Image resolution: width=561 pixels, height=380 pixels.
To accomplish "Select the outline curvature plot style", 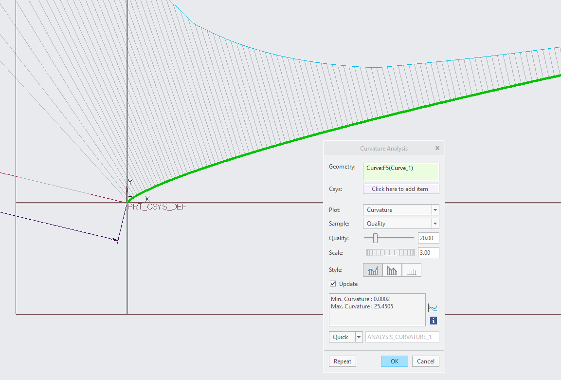I will tap(392, 269).
